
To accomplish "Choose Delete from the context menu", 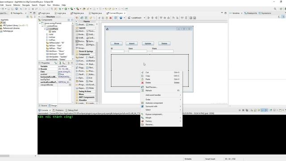I will (x=161, y=83).
